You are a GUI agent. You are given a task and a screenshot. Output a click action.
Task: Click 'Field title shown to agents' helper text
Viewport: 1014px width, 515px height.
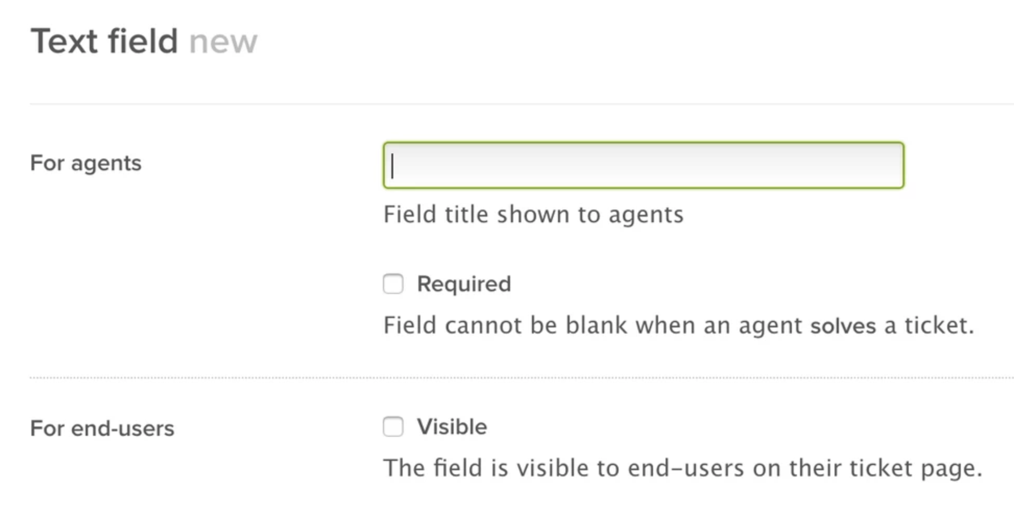(x=533, y=214)
